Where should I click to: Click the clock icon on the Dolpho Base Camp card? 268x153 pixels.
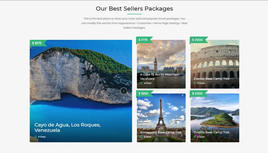[x=195, y=137]
